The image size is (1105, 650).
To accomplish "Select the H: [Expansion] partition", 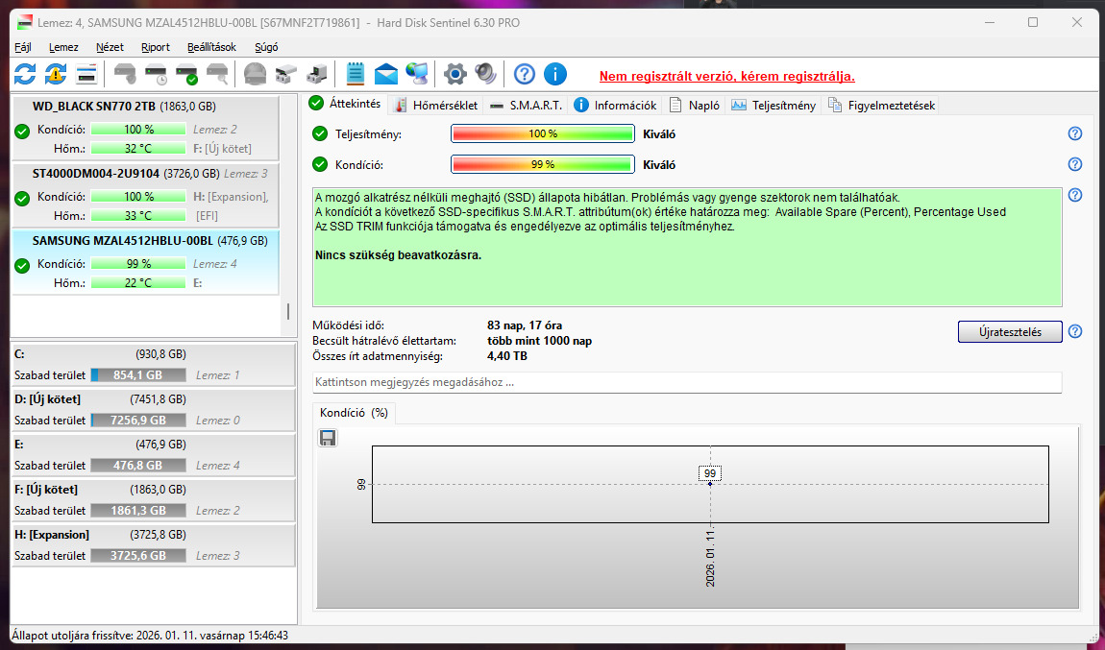I will [x=154, y=544].
